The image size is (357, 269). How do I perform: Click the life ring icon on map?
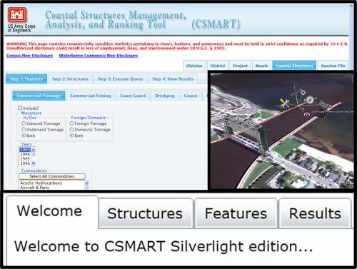(303, 93)
